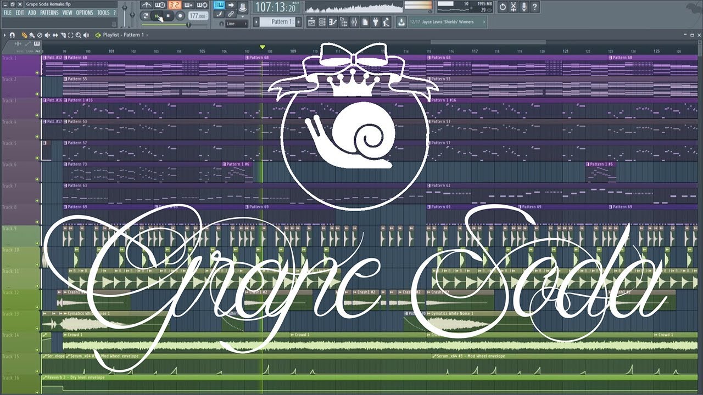Toggle the 3.2 countdown before recording

174,5
